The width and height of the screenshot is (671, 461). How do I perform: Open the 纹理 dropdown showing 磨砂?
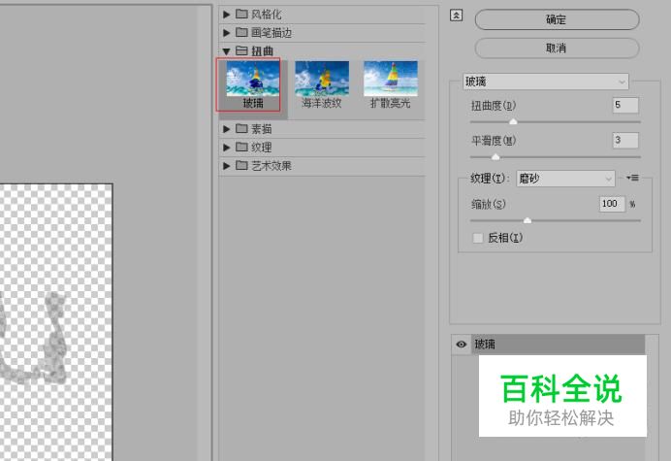pos(565,179)
